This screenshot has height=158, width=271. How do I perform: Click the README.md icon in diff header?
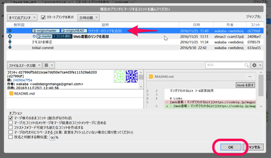click(151, 76)
